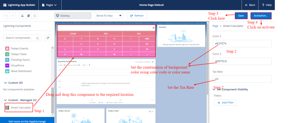Screen dimensions: 302x123
Task: Click the Search components field
Action: pos(22,38)
